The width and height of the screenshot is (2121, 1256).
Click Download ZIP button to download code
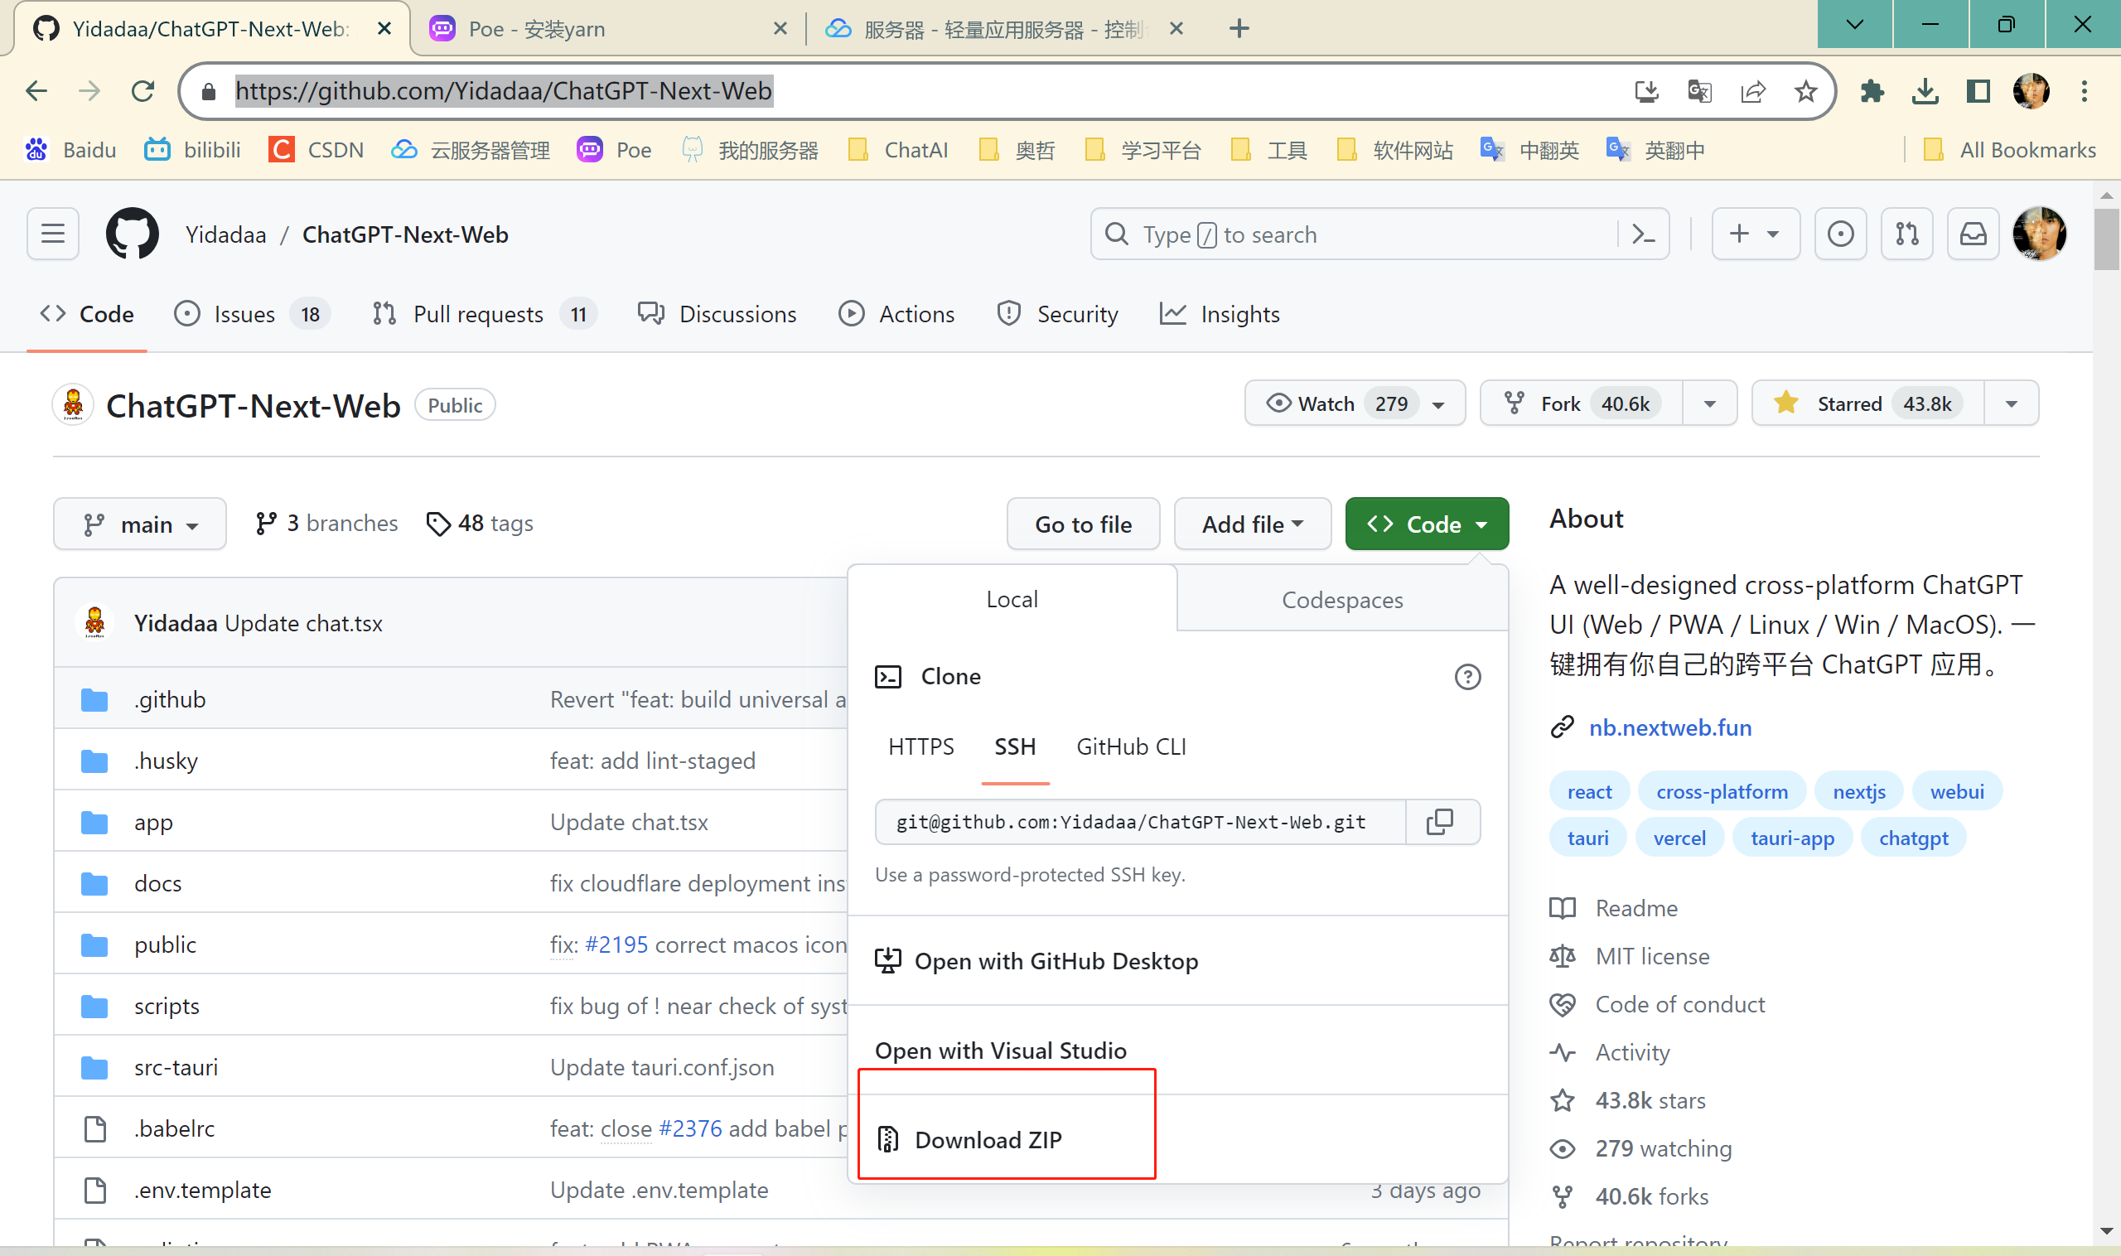(x=988, y=1139)
